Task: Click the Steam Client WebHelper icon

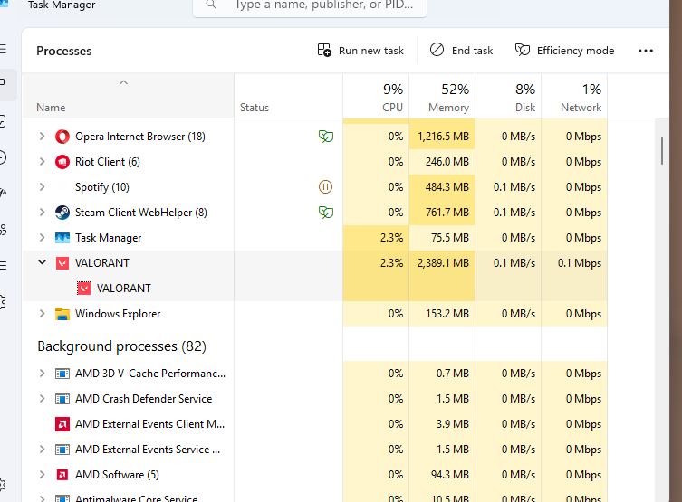Action: pyautogui.click(x=62, y=213)
